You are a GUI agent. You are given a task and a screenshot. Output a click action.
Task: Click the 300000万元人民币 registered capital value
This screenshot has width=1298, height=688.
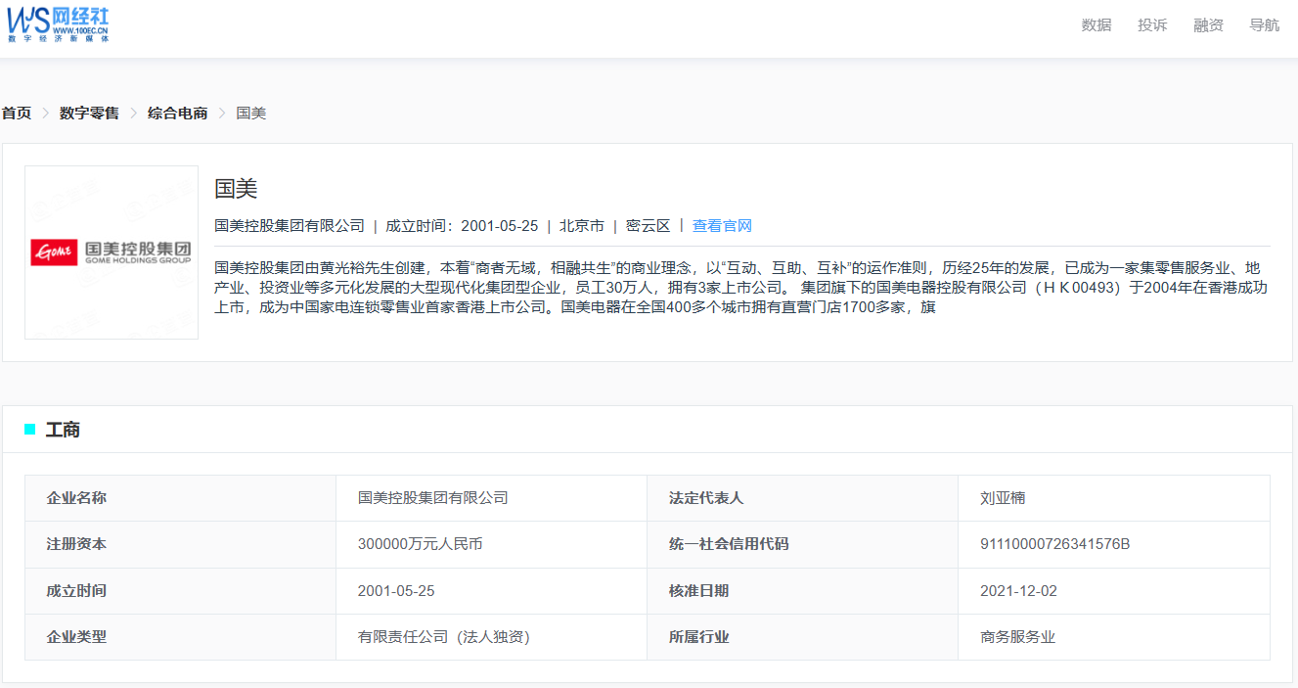[x=420, y=544]
